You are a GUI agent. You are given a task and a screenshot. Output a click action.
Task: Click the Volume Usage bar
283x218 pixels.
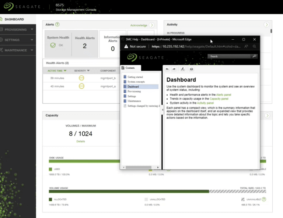click(x=157, y=192)
